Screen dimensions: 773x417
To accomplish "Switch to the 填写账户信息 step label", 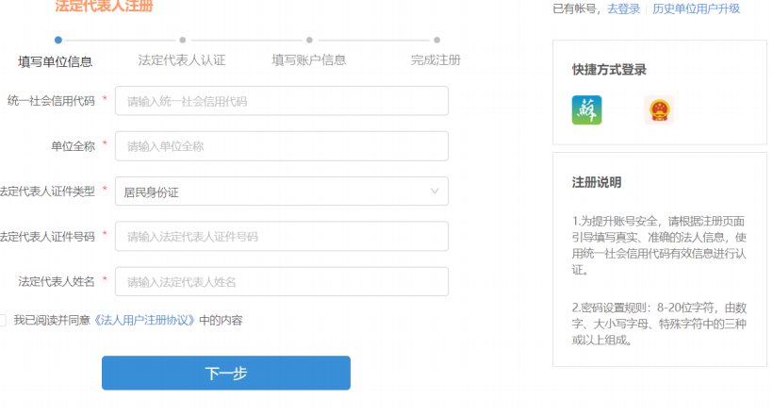I will pyautogui.click(x=309, y=60).
